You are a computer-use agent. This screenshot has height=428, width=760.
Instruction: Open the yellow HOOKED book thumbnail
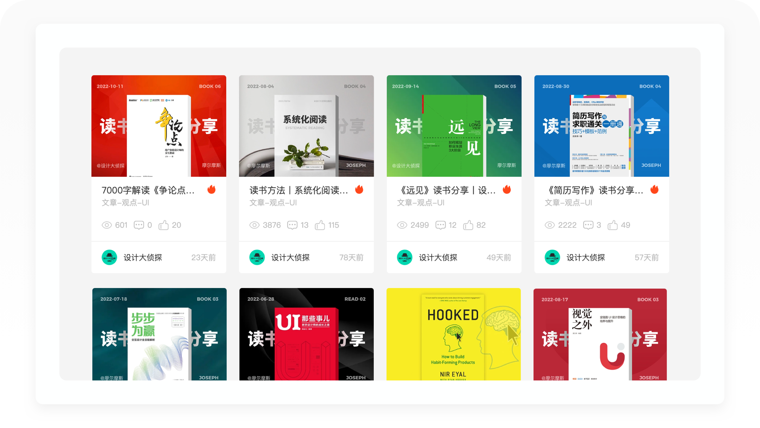pyautogui.click(x=453, y=334)
